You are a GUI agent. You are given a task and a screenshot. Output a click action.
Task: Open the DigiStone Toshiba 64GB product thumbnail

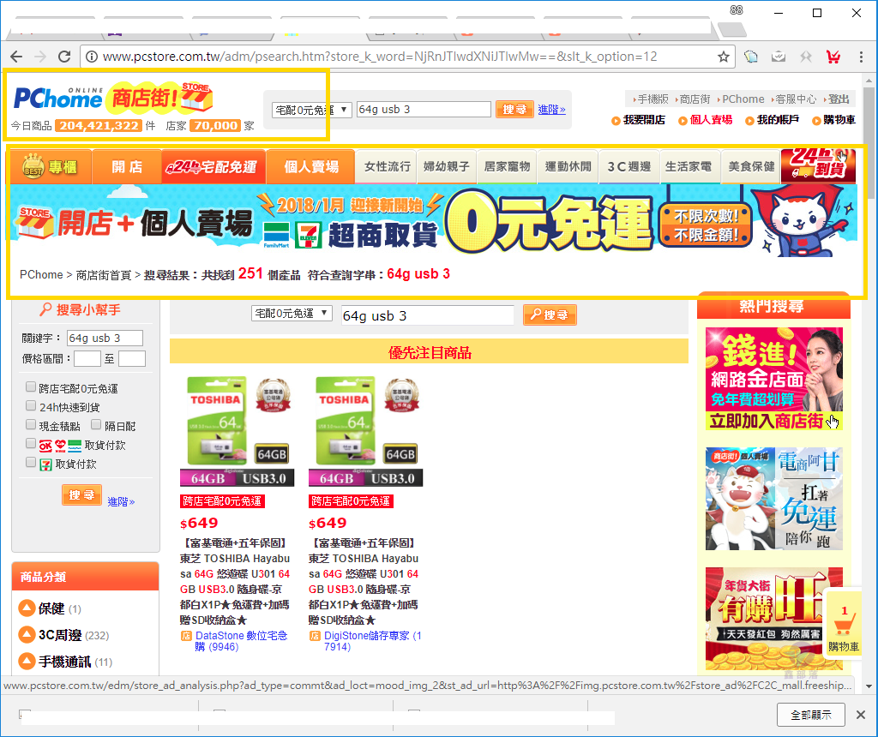tap(365, 431)
